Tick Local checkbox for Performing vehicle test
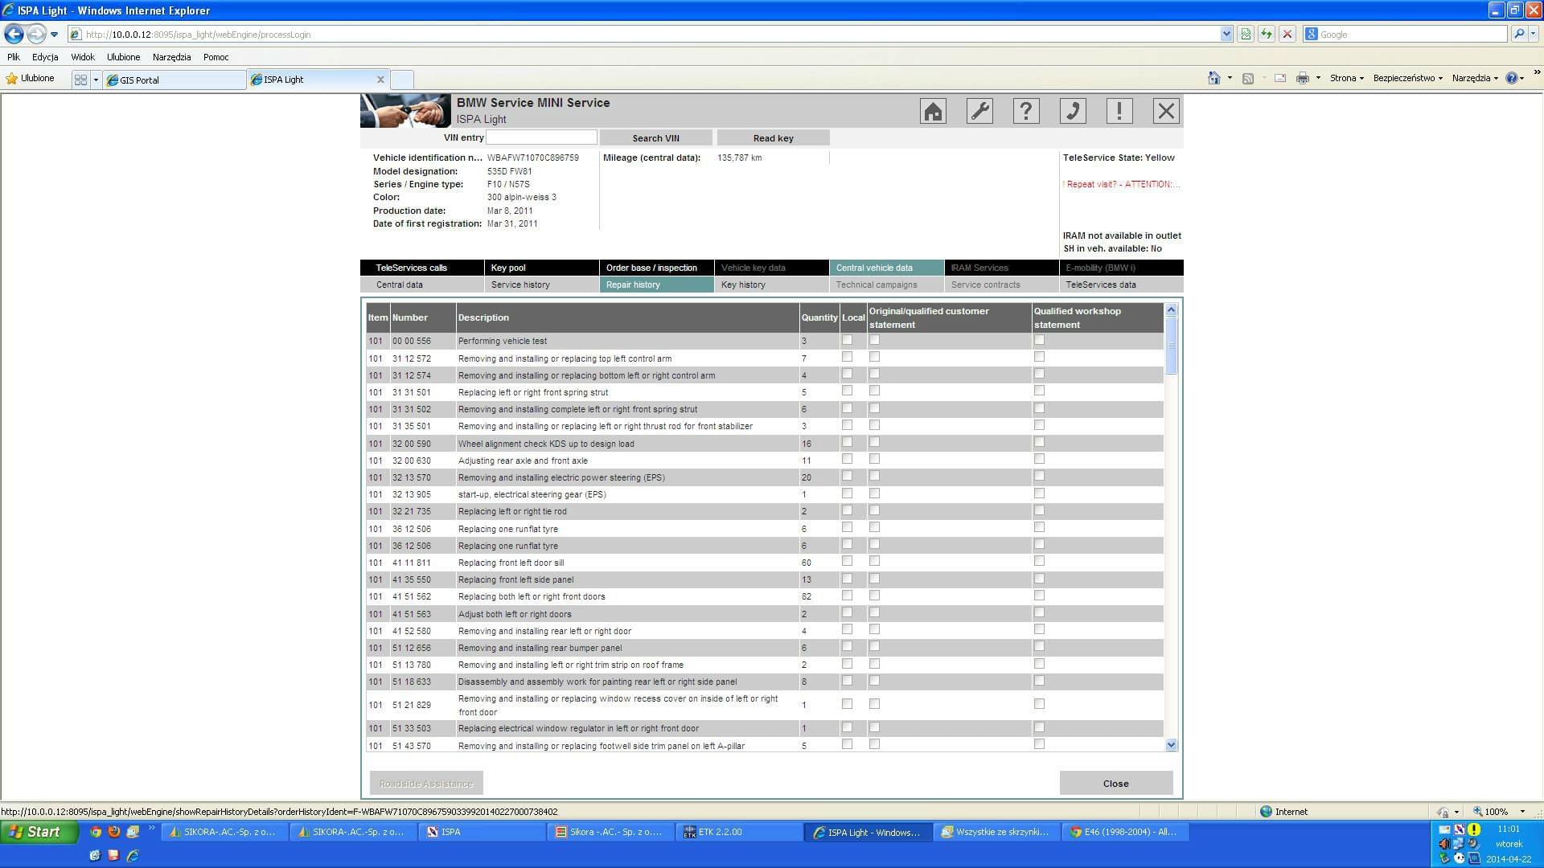 pyautogui.click(x=847, y=340)
